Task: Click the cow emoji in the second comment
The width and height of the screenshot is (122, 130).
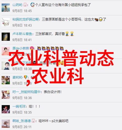Action: 96,19
